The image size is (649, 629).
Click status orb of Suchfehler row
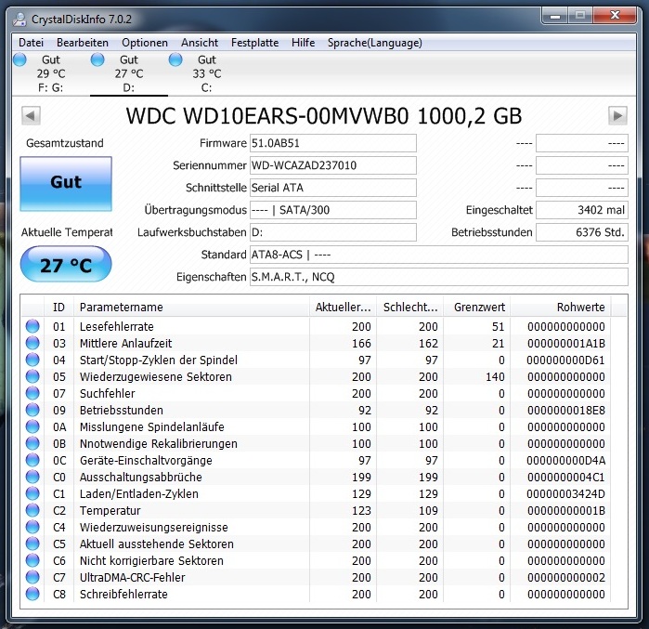[x=32, y=393]
